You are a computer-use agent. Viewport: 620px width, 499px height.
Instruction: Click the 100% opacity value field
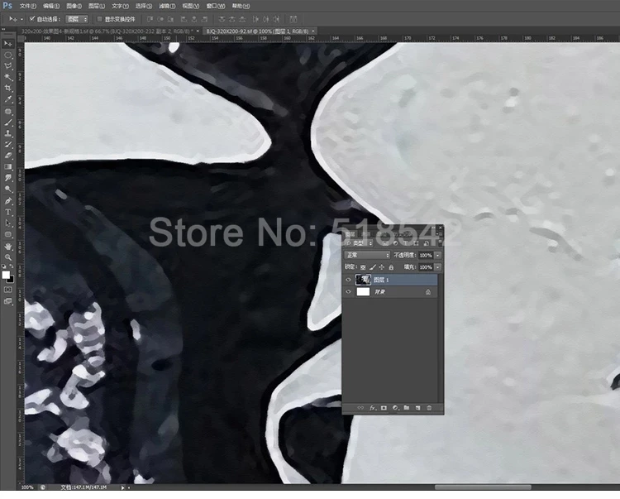[x=426, y=255]
